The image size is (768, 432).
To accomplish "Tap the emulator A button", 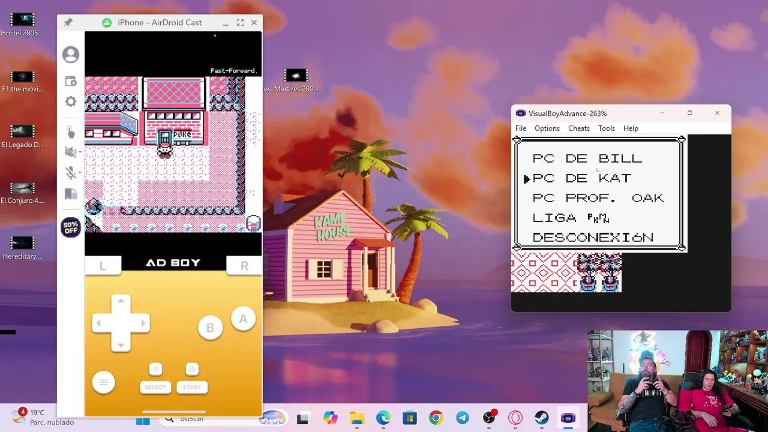I will coord(243,319).
